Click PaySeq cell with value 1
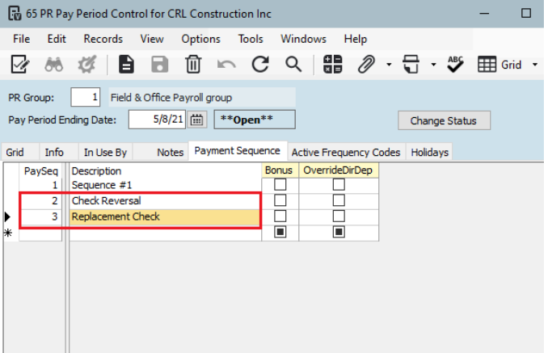This screenshot has width=544, height=353. [40, 185]
